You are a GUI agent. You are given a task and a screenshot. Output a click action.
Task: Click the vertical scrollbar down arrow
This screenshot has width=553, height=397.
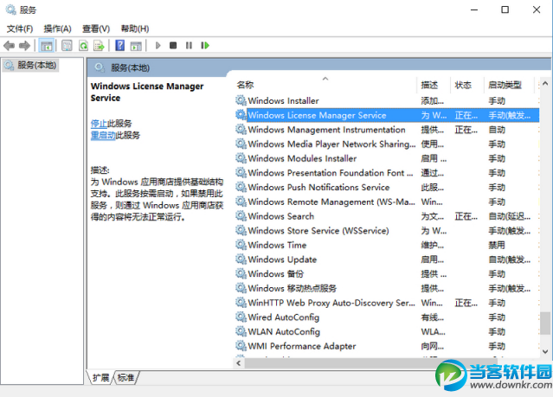pyautogui.click(x=545, y=351)
